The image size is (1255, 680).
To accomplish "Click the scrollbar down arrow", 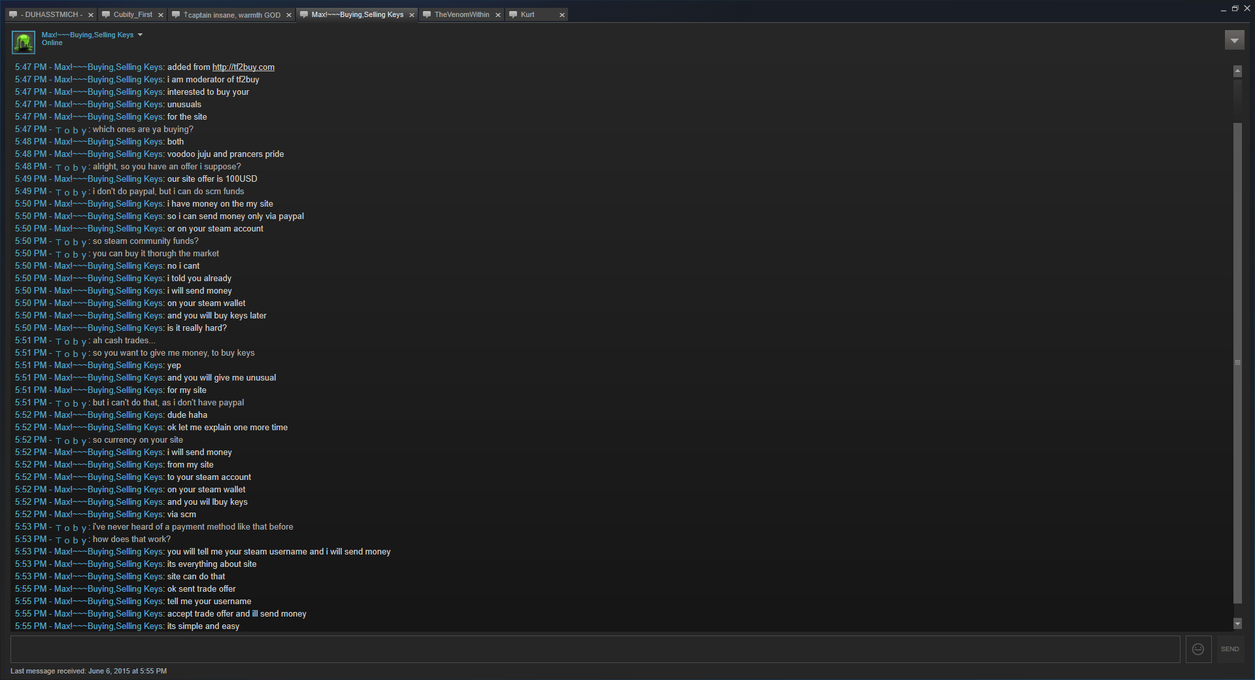I will (1237, 624).
